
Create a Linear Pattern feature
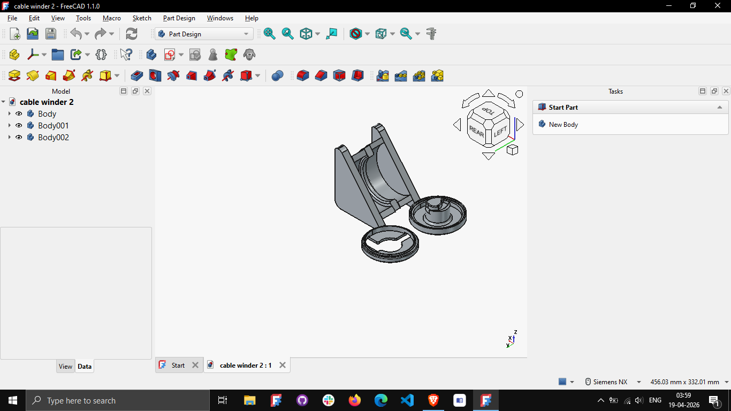point(401,75)
